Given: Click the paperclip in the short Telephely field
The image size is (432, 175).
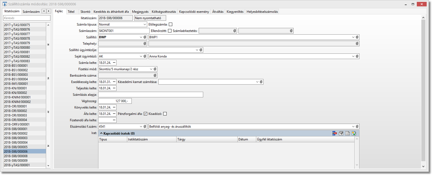Looking at the screenshot, I should point(145,44).
